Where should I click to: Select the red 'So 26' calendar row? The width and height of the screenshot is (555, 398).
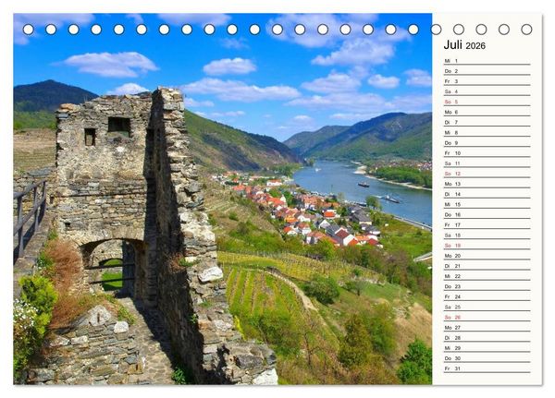tap(487, 317)
